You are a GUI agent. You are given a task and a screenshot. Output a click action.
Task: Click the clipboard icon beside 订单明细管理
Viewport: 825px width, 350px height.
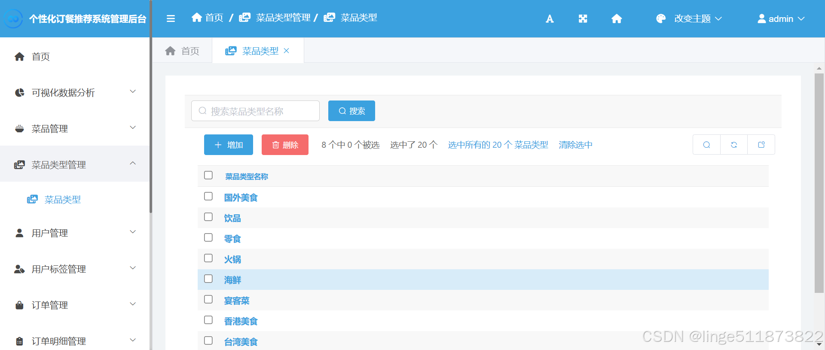[19, 341]
